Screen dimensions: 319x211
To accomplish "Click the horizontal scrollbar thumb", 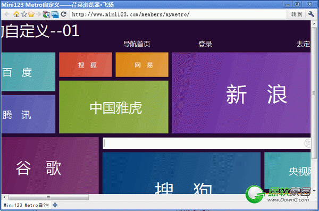I will tap(48, 197).
